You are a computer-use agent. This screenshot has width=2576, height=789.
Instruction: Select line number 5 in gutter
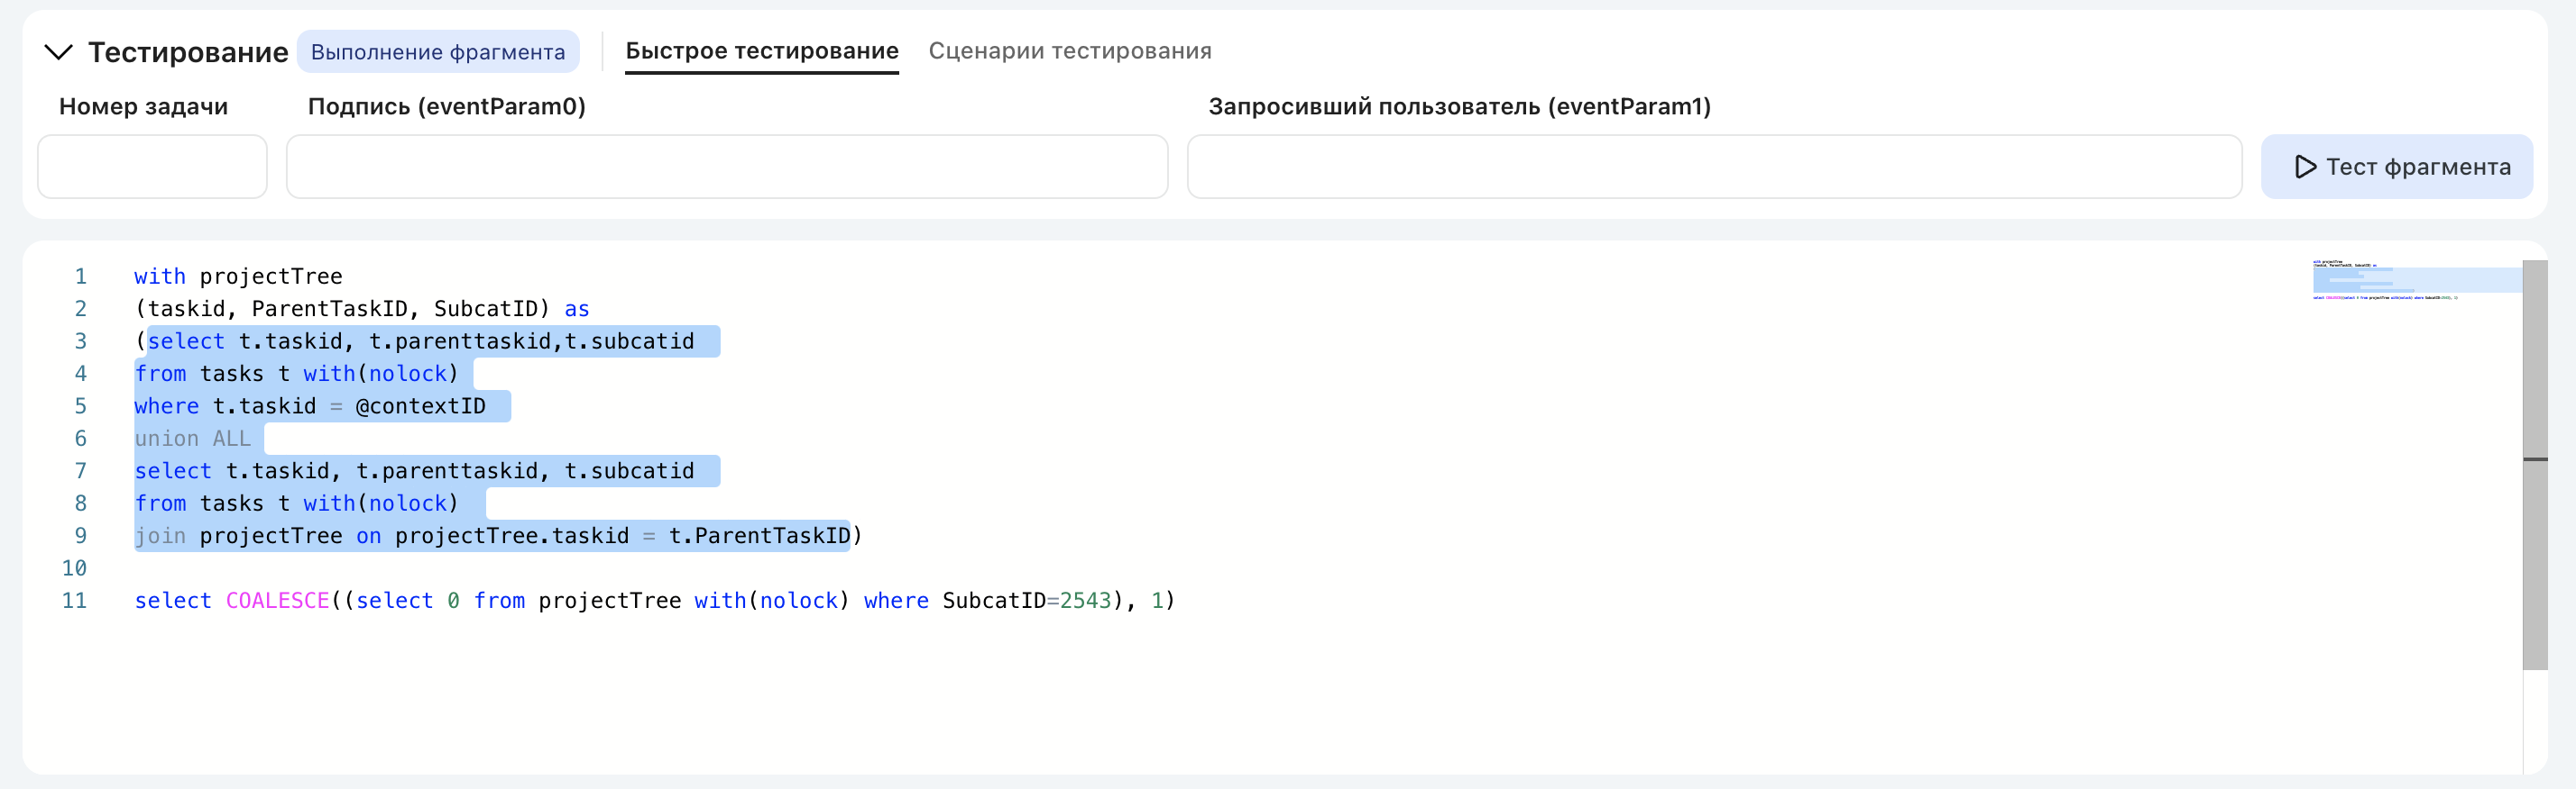point(80,406)
